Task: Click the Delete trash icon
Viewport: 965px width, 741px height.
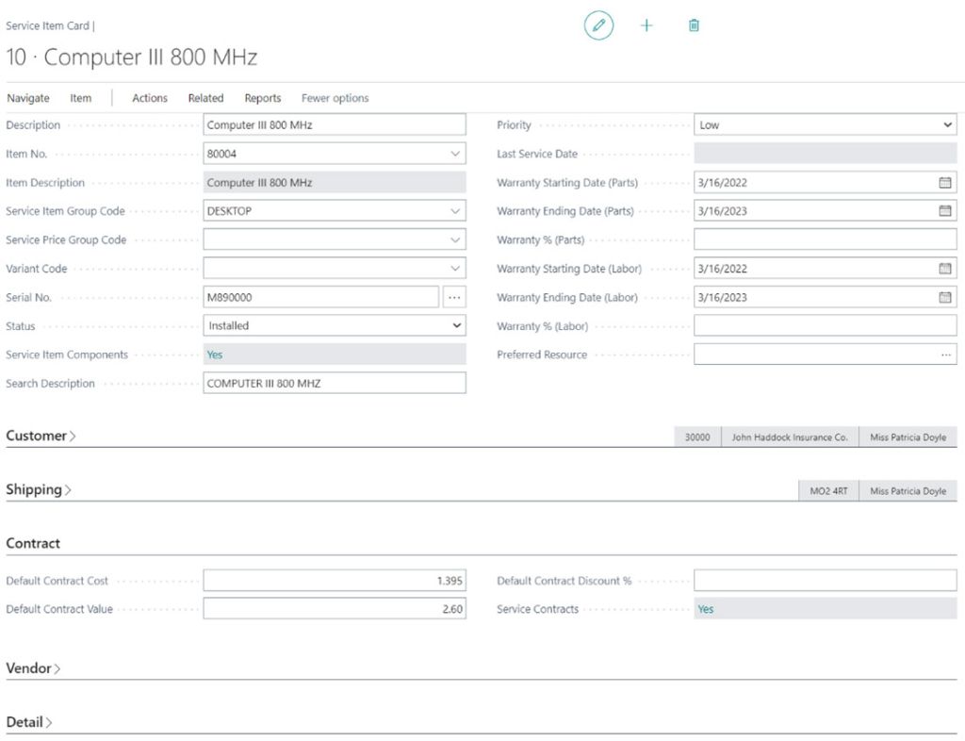Action: coord(694,25)
